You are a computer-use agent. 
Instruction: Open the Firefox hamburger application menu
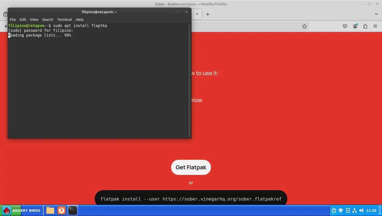click(x=375, y=26)
